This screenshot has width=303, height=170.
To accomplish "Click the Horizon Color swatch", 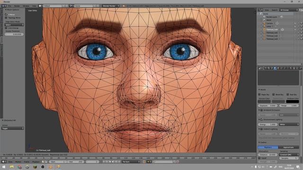I will [x=264, y=102].
